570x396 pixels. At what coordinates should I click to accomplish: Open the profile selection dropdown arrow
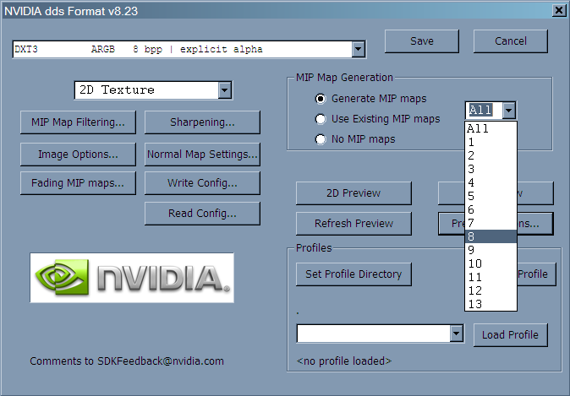point(456,334)
